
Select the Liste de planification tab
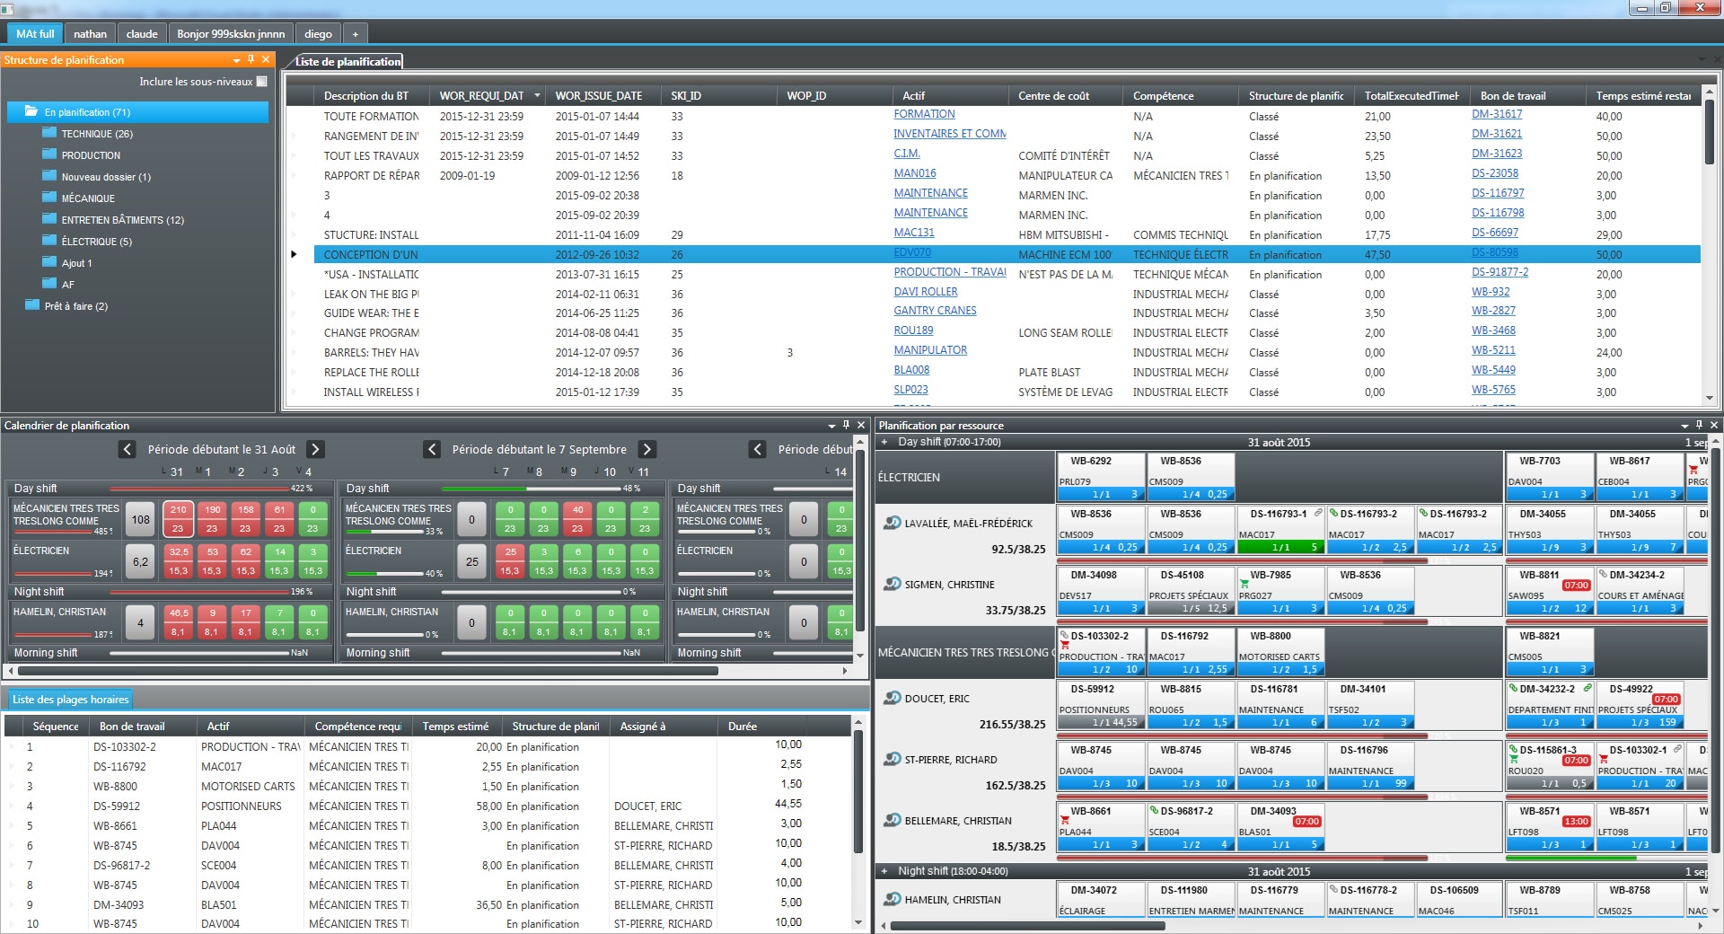pos(347,61)
